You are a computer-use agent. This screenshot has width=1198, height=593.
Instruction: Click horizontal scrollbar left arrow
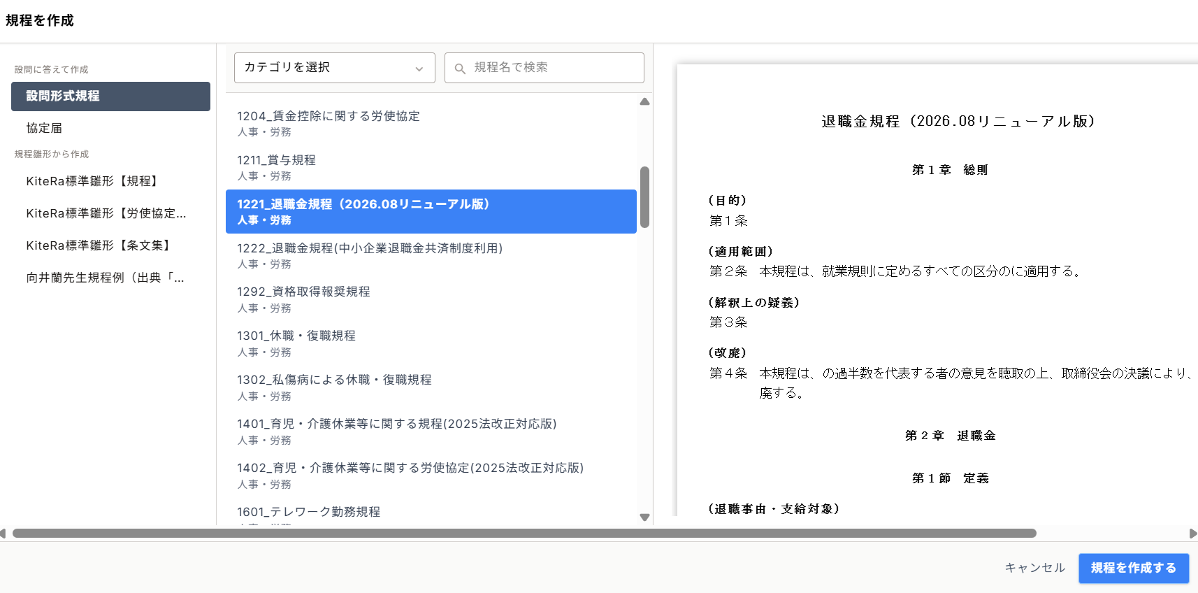tap(3, 534)
